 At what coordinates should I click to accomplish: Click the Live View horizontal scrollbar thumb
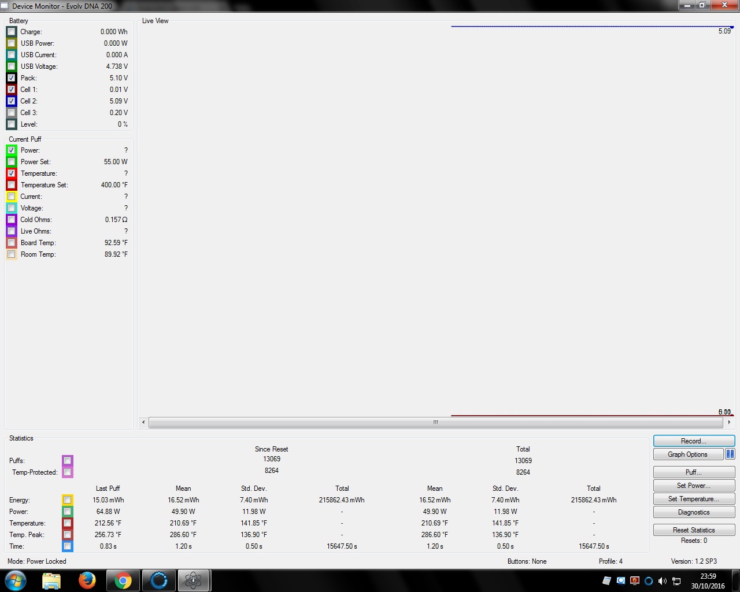tap(435, 423)
